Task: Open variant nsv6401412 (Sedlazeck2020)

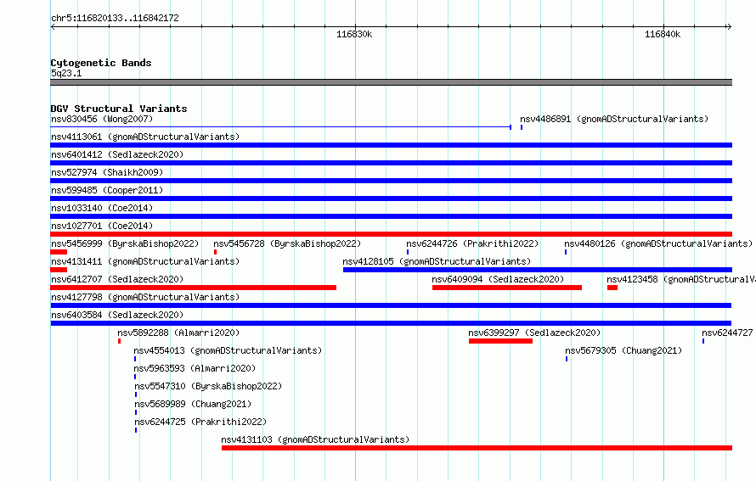Action: (x=117, y=154)
